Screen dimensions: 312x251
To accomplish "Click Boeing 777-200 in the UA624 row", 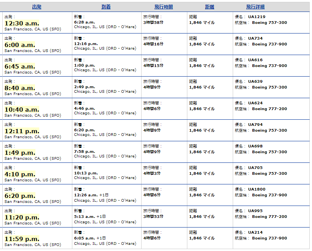I will [269, 109].
